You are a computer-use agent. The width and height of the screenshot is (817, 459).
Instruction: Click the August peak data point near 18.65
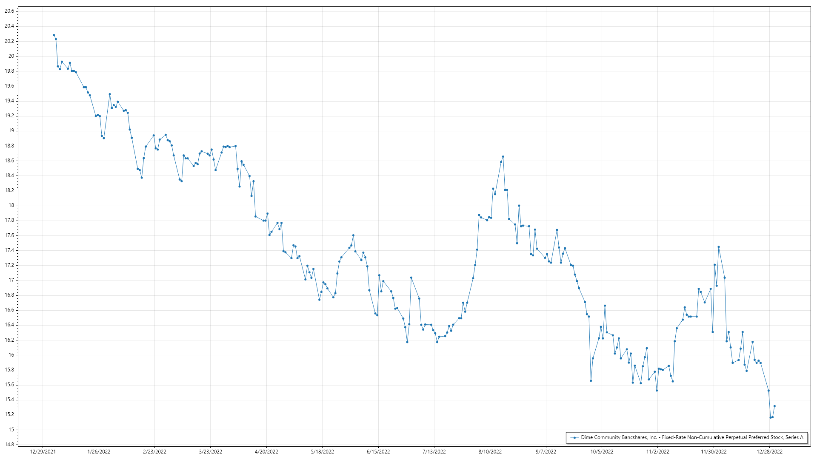click(503, 156)
